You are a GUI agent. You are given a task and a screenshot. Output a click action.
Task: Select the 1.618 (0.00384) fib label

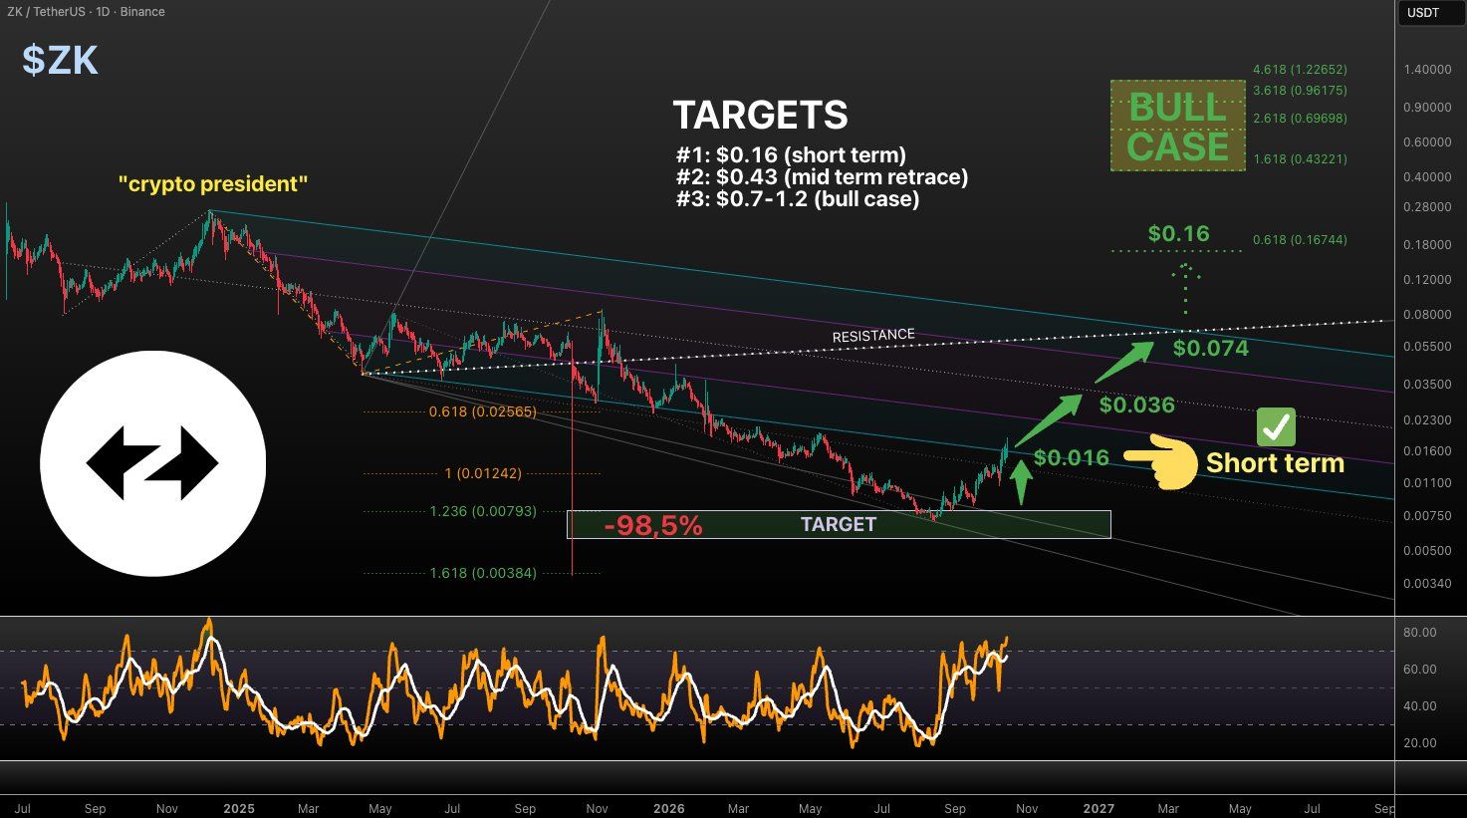point(483,573)
